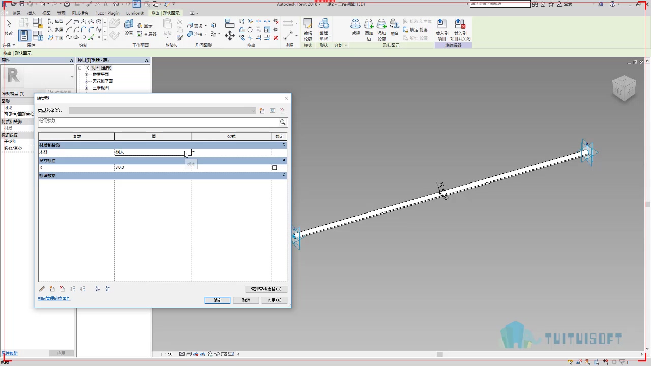This screenshot has width=651, height=366.
Task: Click the new family type icon
Action: coord(262,111)
